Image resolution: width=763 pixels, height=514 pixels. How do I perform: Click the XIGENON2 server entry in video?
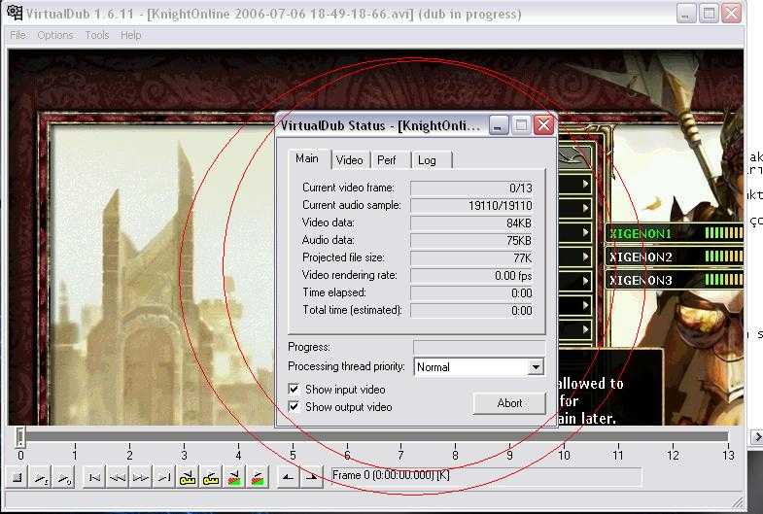(674, 257)
